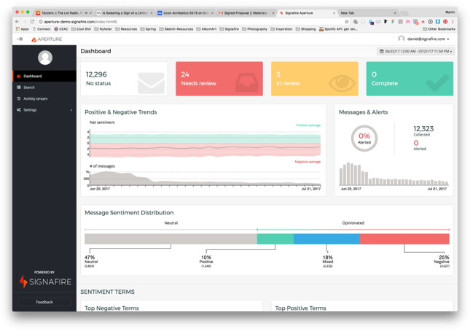Switch to the Signed Proposal Gmail tab
Screen dimensions: 470x331
[245, 13]
